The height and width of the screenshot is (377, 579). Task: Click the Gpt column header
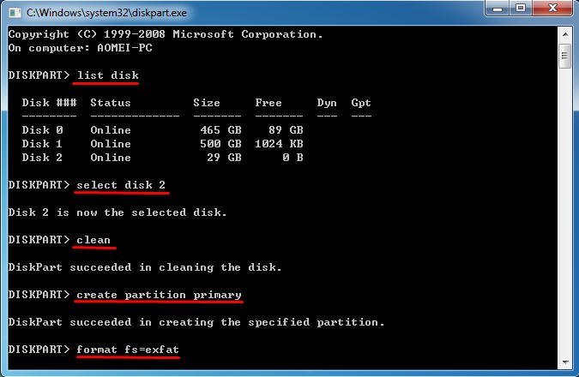click(x=361, y=103)
